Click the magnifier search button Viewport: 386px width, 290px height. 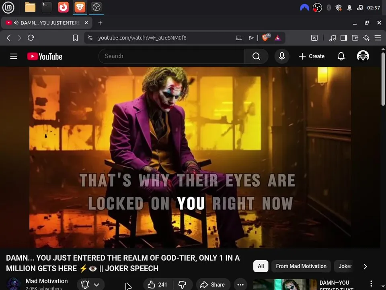256,56
